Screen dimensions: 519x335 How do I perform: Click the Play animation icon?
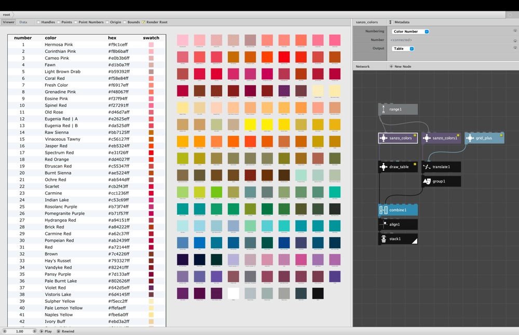pos(42,331)
